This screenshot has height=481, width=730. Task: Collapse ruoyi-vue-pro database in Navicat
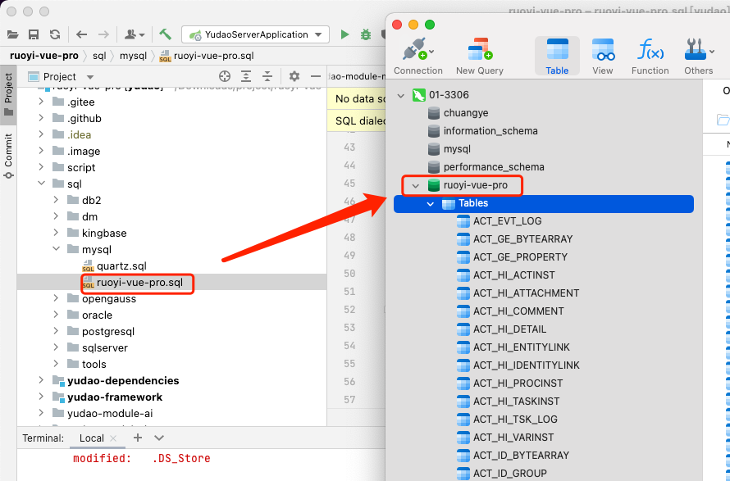416,186
